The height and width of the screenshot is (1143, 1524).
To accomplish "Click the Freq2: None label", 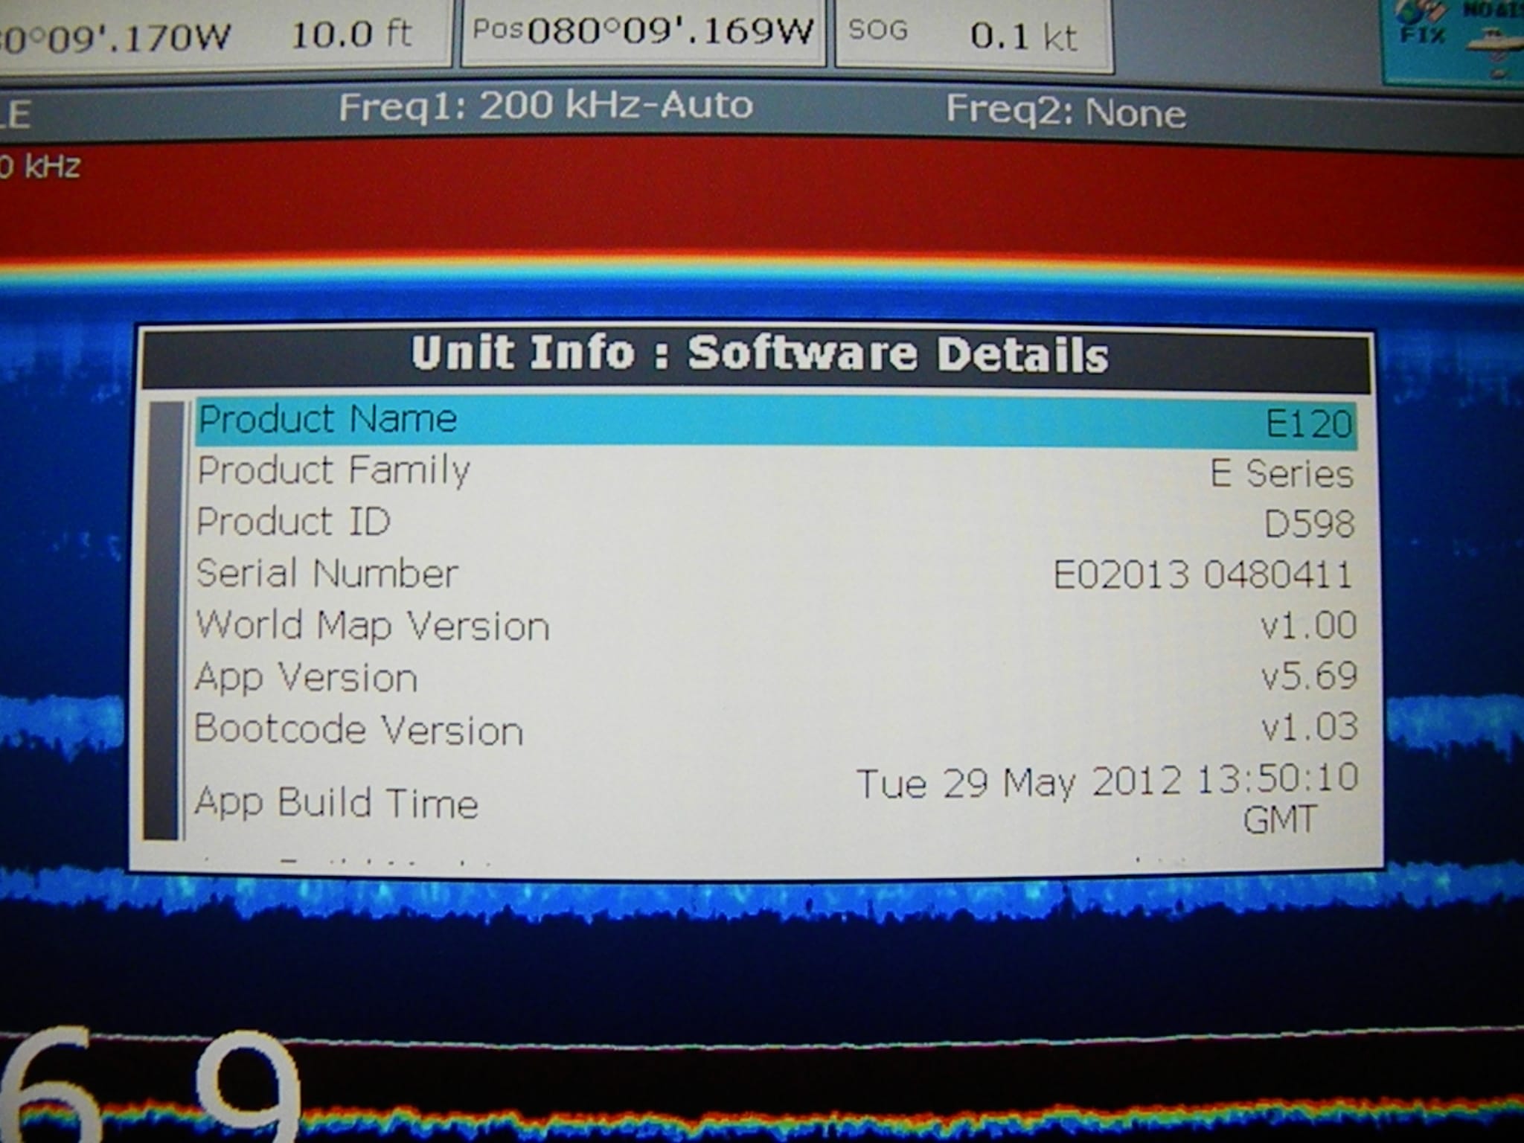I will [1066, 112].
